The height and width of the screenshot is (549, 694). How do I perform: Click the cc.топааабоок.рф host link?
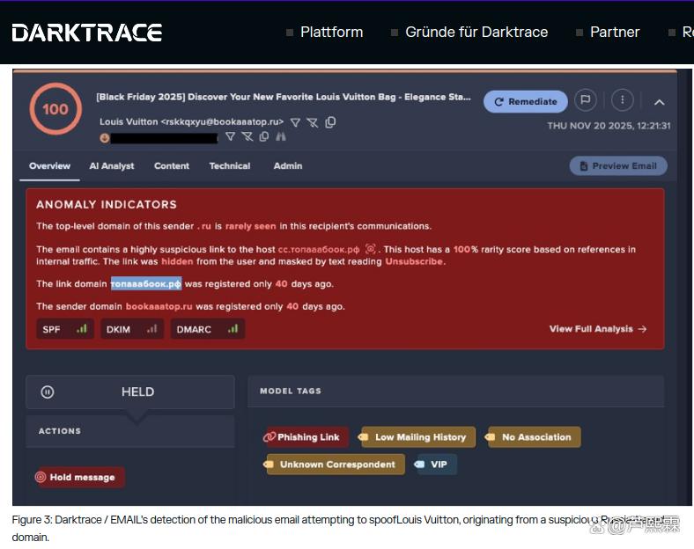coord(319,249)
